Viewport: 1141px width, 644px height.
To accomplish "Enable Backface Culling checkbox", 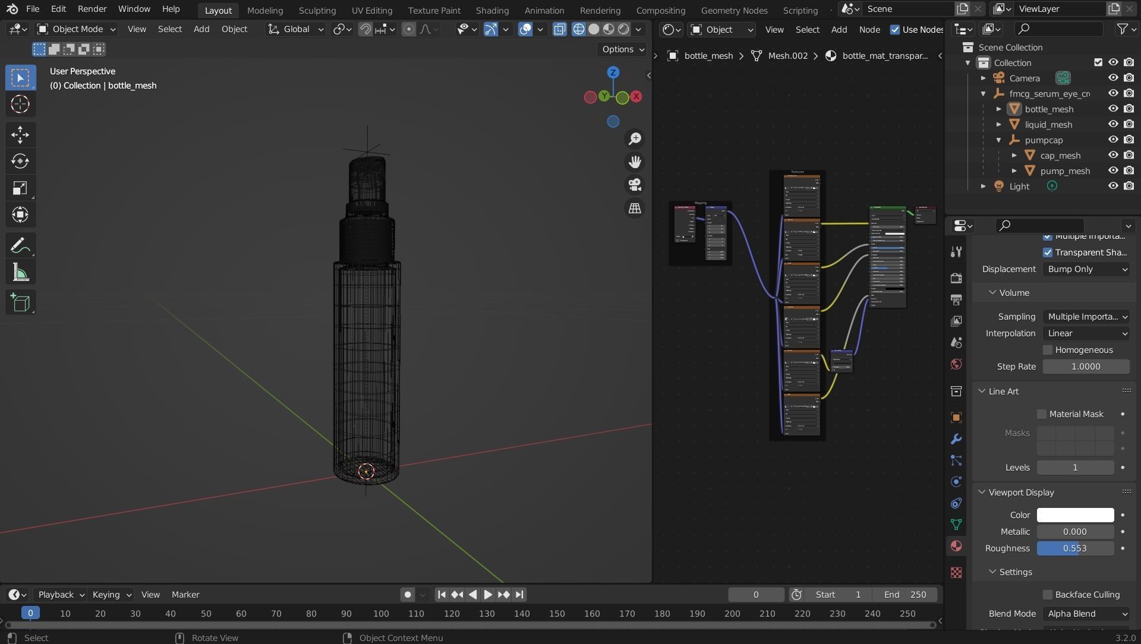I will (x=1048, y=595).
